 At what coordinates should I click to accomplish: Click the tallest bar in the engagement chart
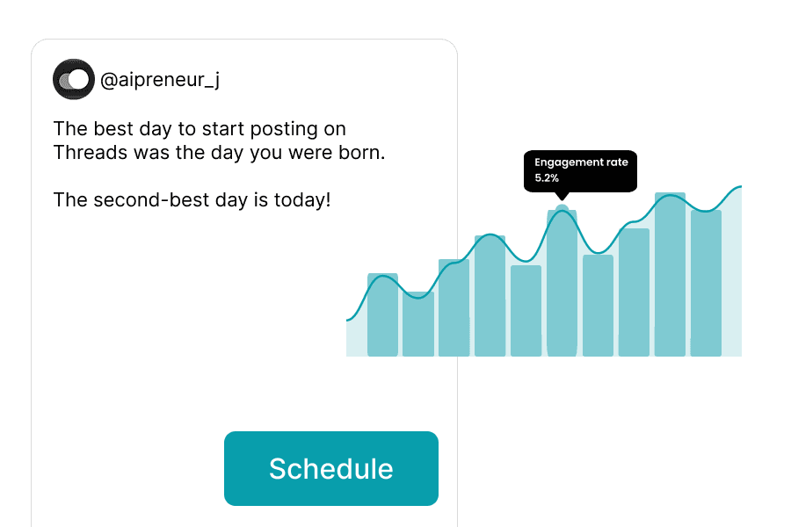tap(669, 272)
